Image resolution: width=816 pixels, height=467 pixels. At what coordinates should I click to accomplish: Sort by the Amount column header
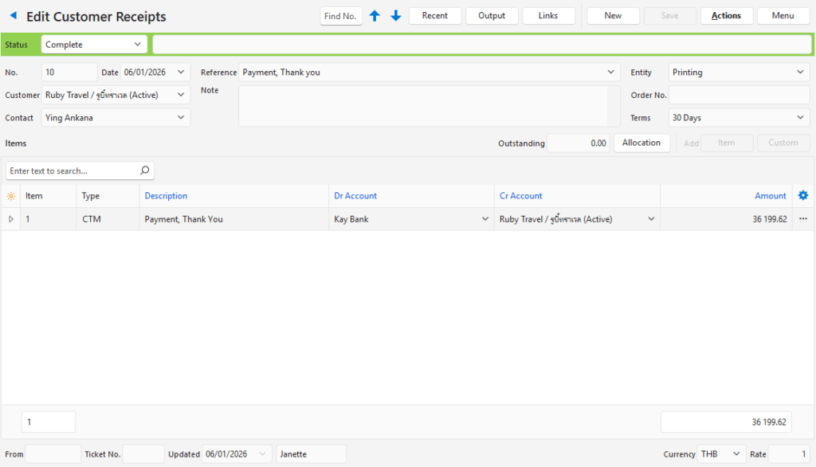[x=770, y=196]
